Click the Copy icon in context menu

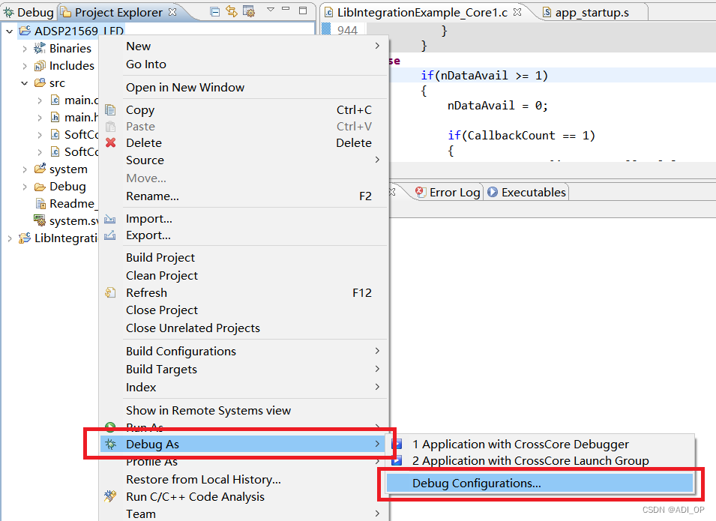point(110,110)
